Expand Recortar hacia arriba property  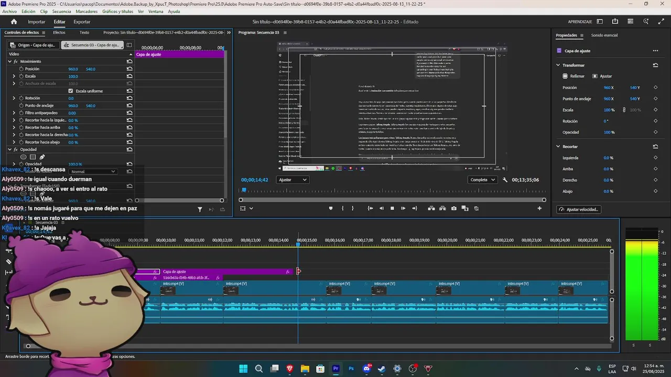tap(14, 127)
